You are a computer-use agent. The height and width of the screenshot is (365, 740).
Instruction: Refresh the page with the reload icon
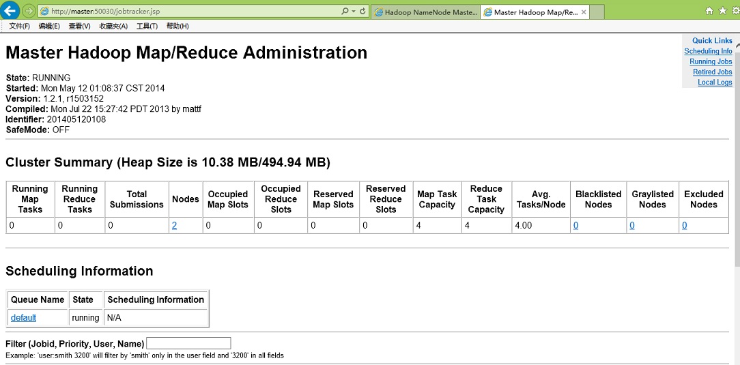[362, 12]
